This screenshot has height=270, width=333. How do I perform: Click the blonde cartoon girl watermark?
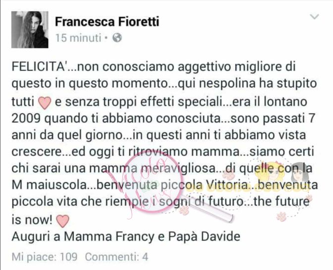[269, 172]
